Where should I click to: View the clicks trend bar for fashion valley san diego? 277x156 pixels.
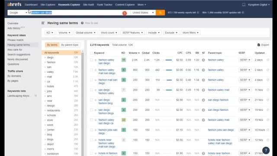pos(167,60)
